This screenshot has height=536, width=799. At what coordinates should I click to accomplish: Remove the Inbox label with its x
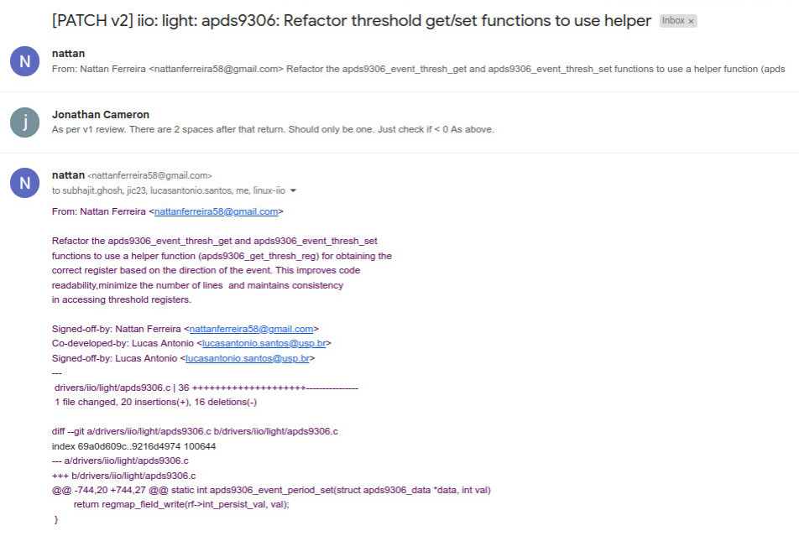[691, 22]
